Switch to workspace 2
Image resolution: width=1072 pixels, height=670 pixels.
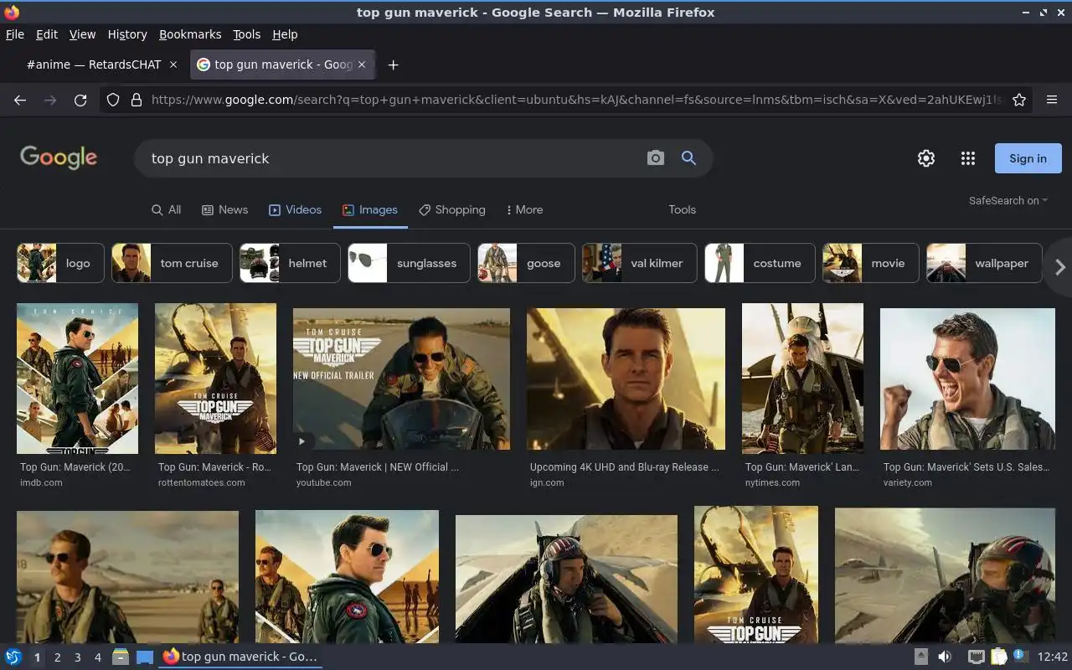coord(57,657)
